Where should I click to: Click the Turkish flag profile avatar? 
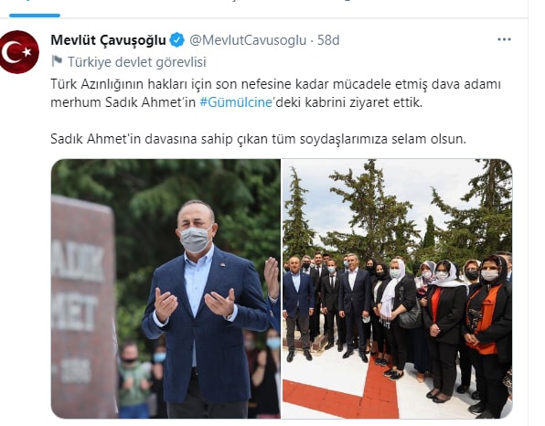[x=19, y=52]
